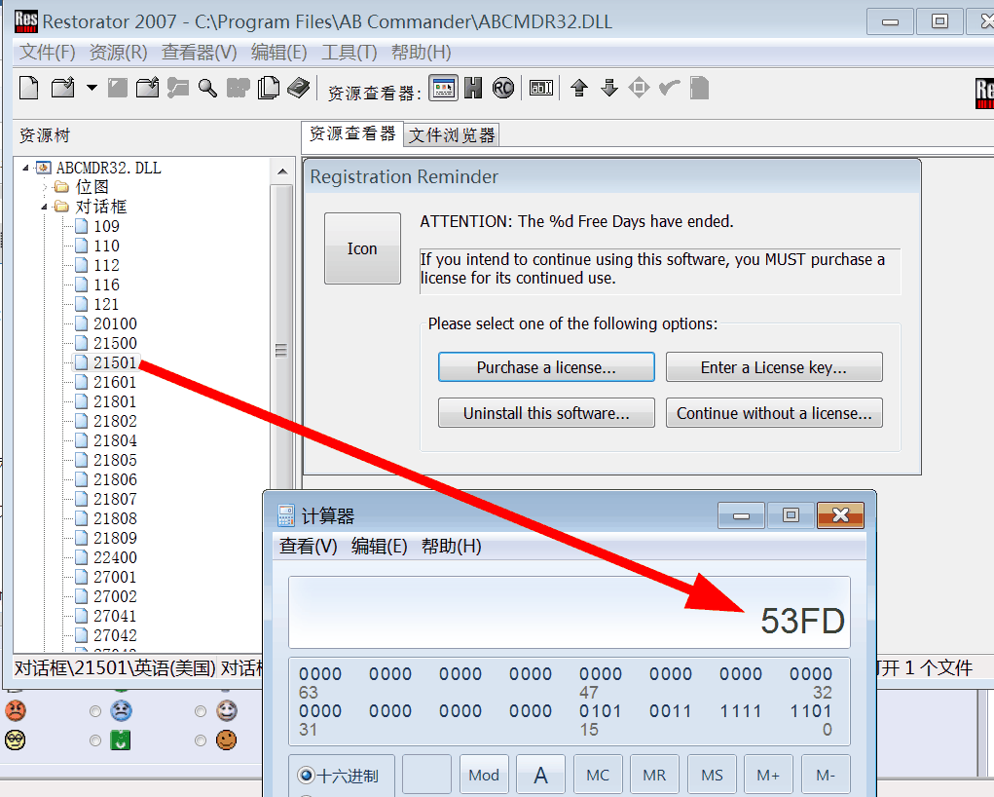Open the 资源(R) menu
This screenshot has width=994, height=797.
point(118,52)
